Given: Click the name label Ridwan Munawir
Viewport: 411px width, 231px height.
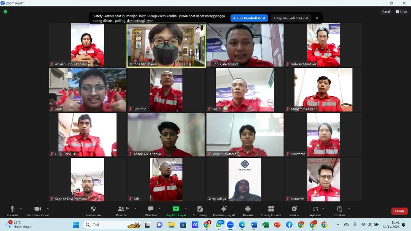Looking at the screenshot, I should [x=303, y=64].
